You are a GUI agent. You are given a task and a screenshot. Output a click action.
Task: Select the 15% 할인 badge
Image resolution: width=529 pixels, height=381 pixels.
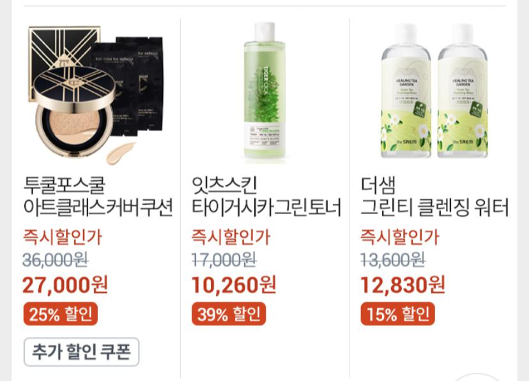[x=398, y=314]
